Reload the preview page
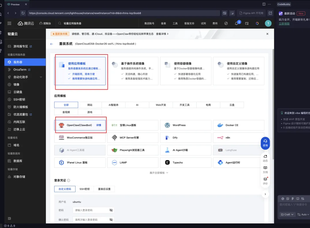The width and height of the screenshot is (310, 228). click(x=23, y=13)
